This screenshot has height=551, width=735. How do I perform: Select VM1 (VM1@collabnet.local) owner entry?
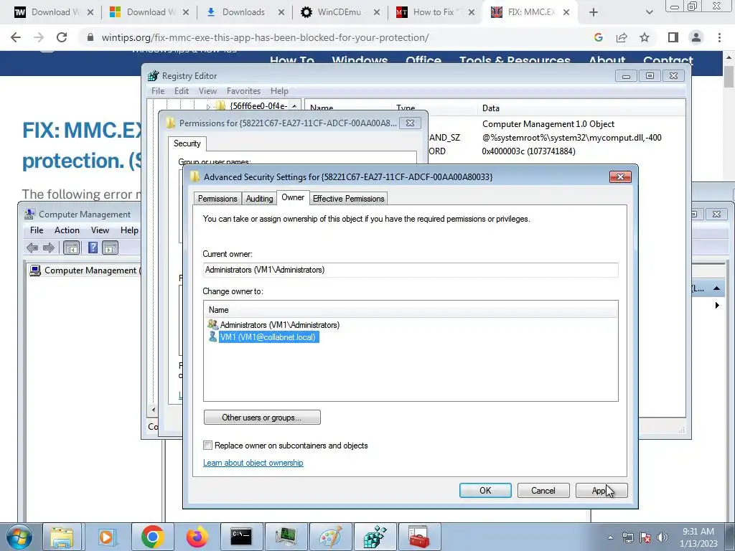pos(269,337)
